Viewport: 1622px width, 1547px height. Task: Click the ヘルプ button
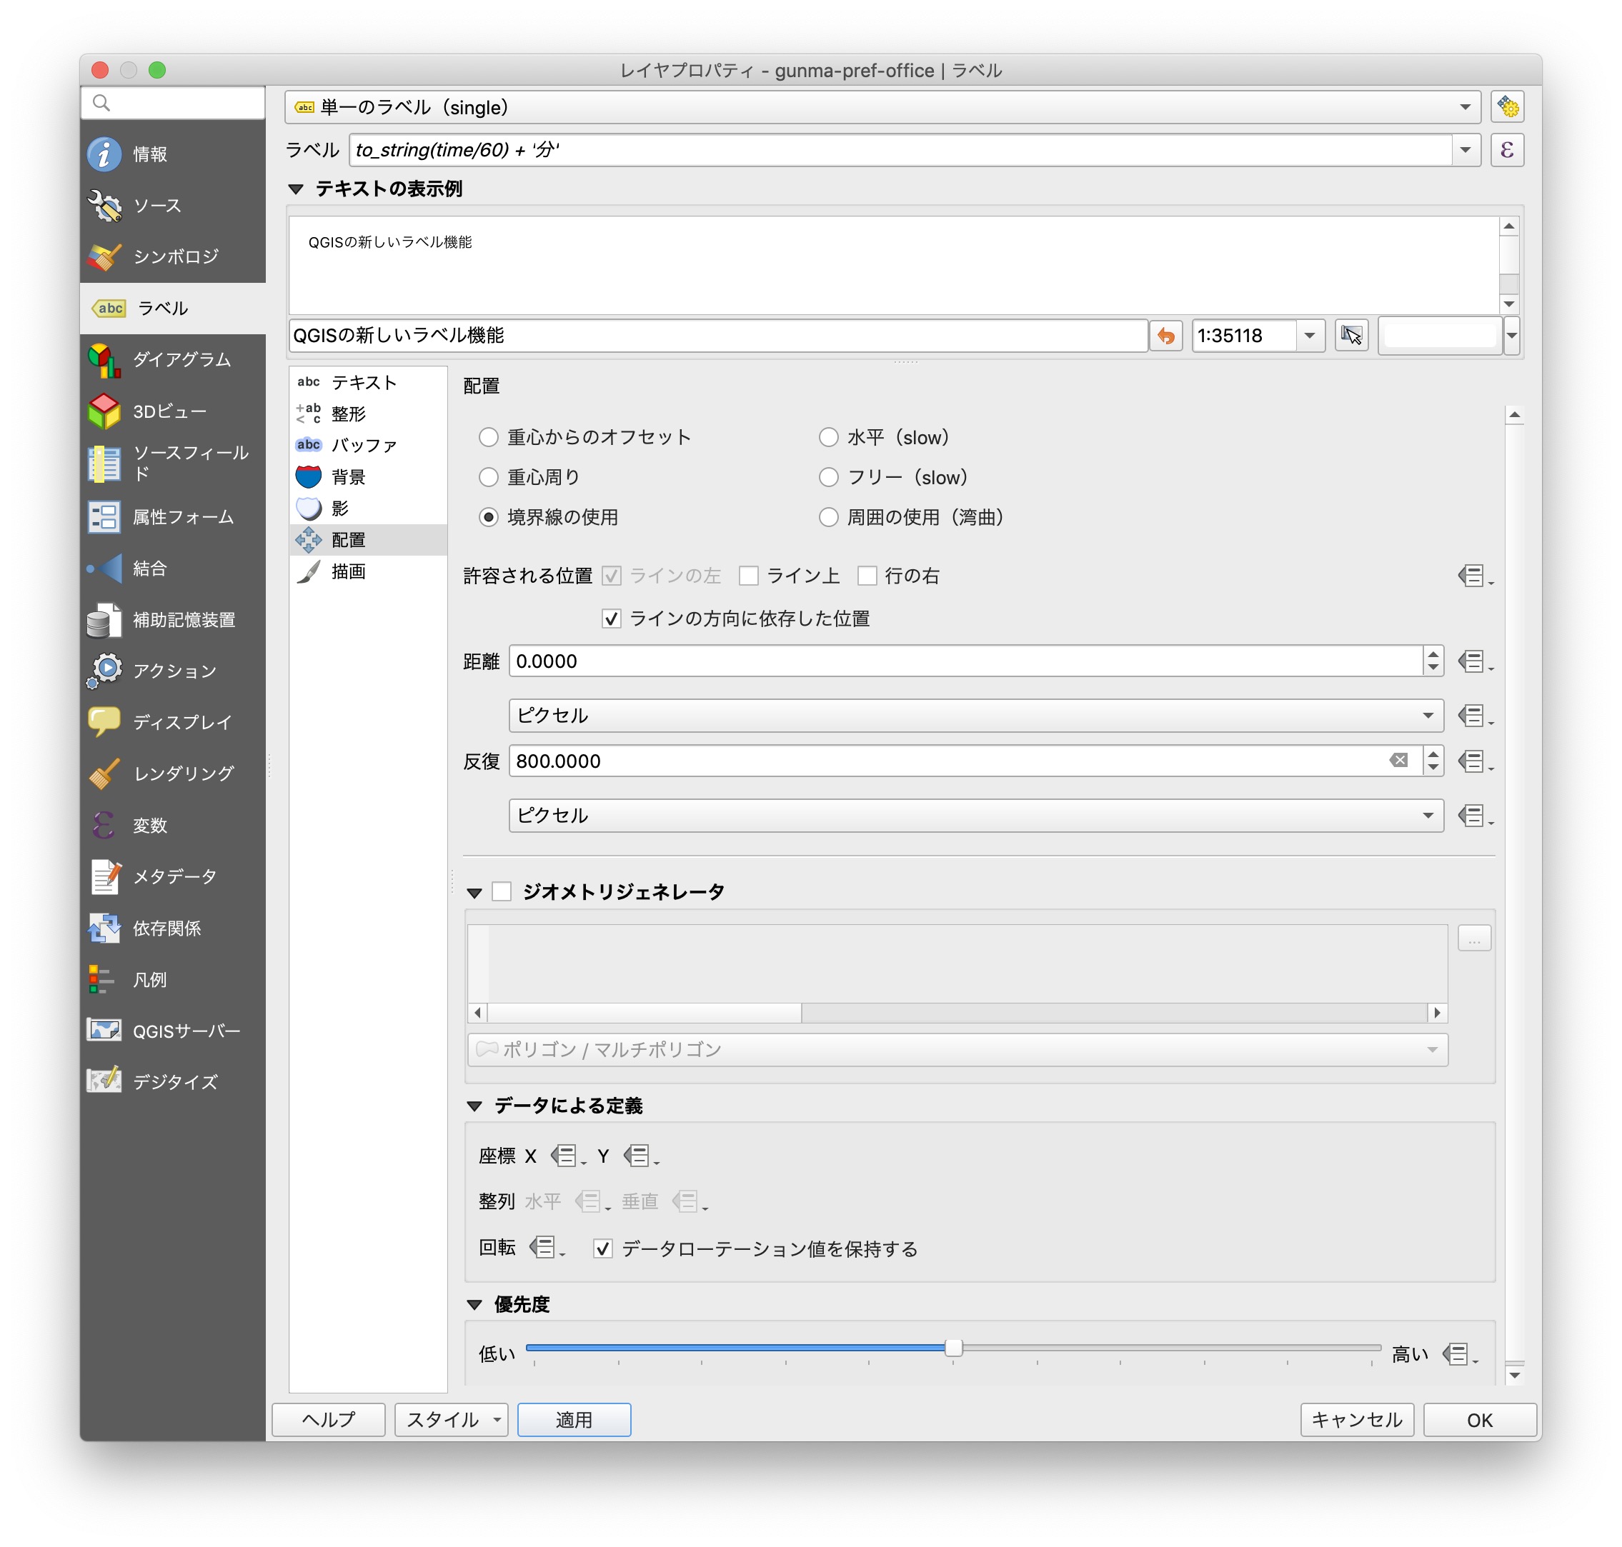329,1419
